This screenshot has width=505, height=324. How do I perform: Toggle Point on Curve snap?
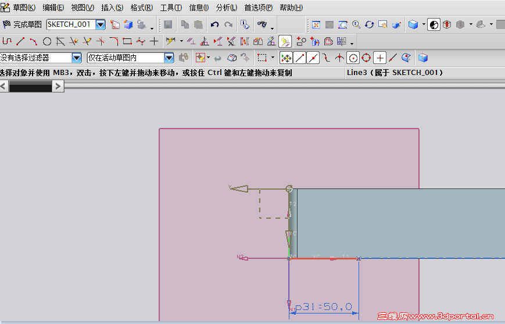tap(393, 58)
